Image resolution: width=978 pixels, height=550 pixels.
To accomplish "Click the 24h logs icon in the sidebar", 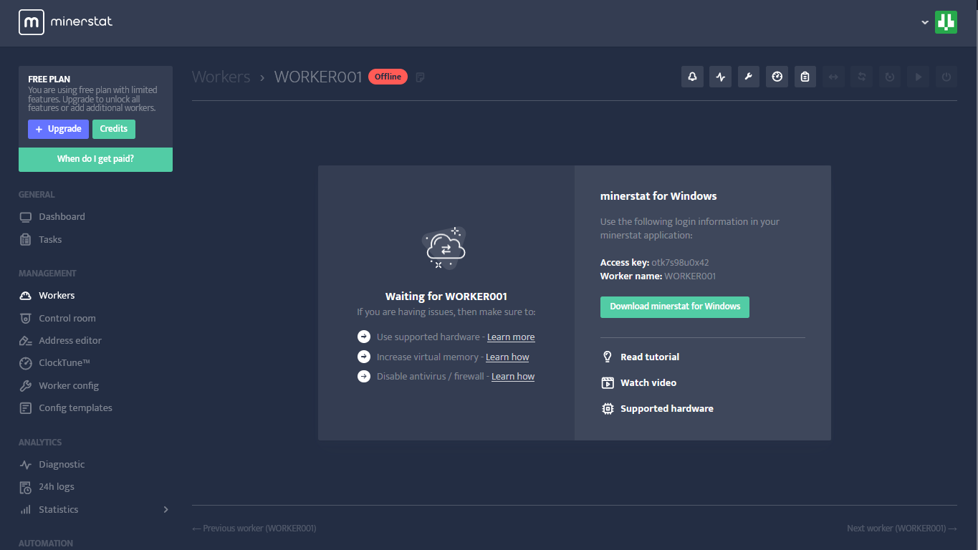I will [x=26, y=487].
